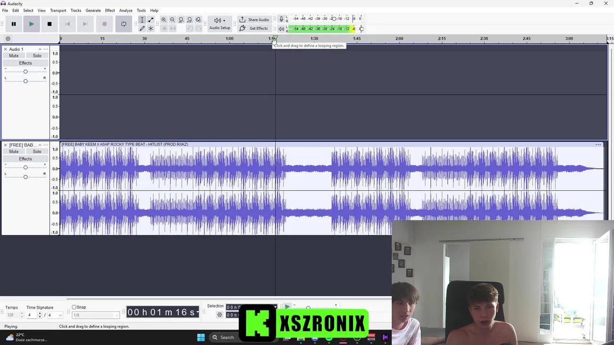This screenshot has height=345, width=614.
Task: Click the HITLIST clip title bar
Action: (x=331, y=144)
